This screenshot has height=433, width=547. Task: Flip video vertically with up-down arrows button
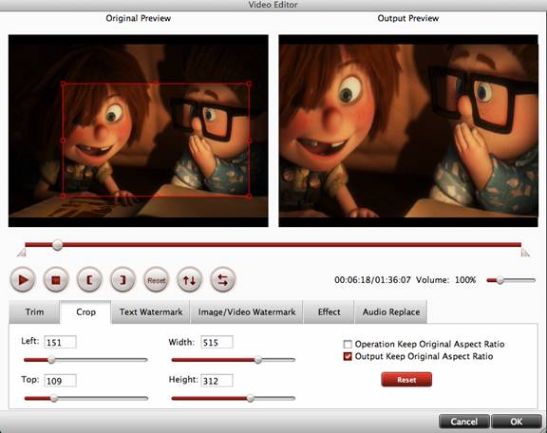click(x=189, y=279)
